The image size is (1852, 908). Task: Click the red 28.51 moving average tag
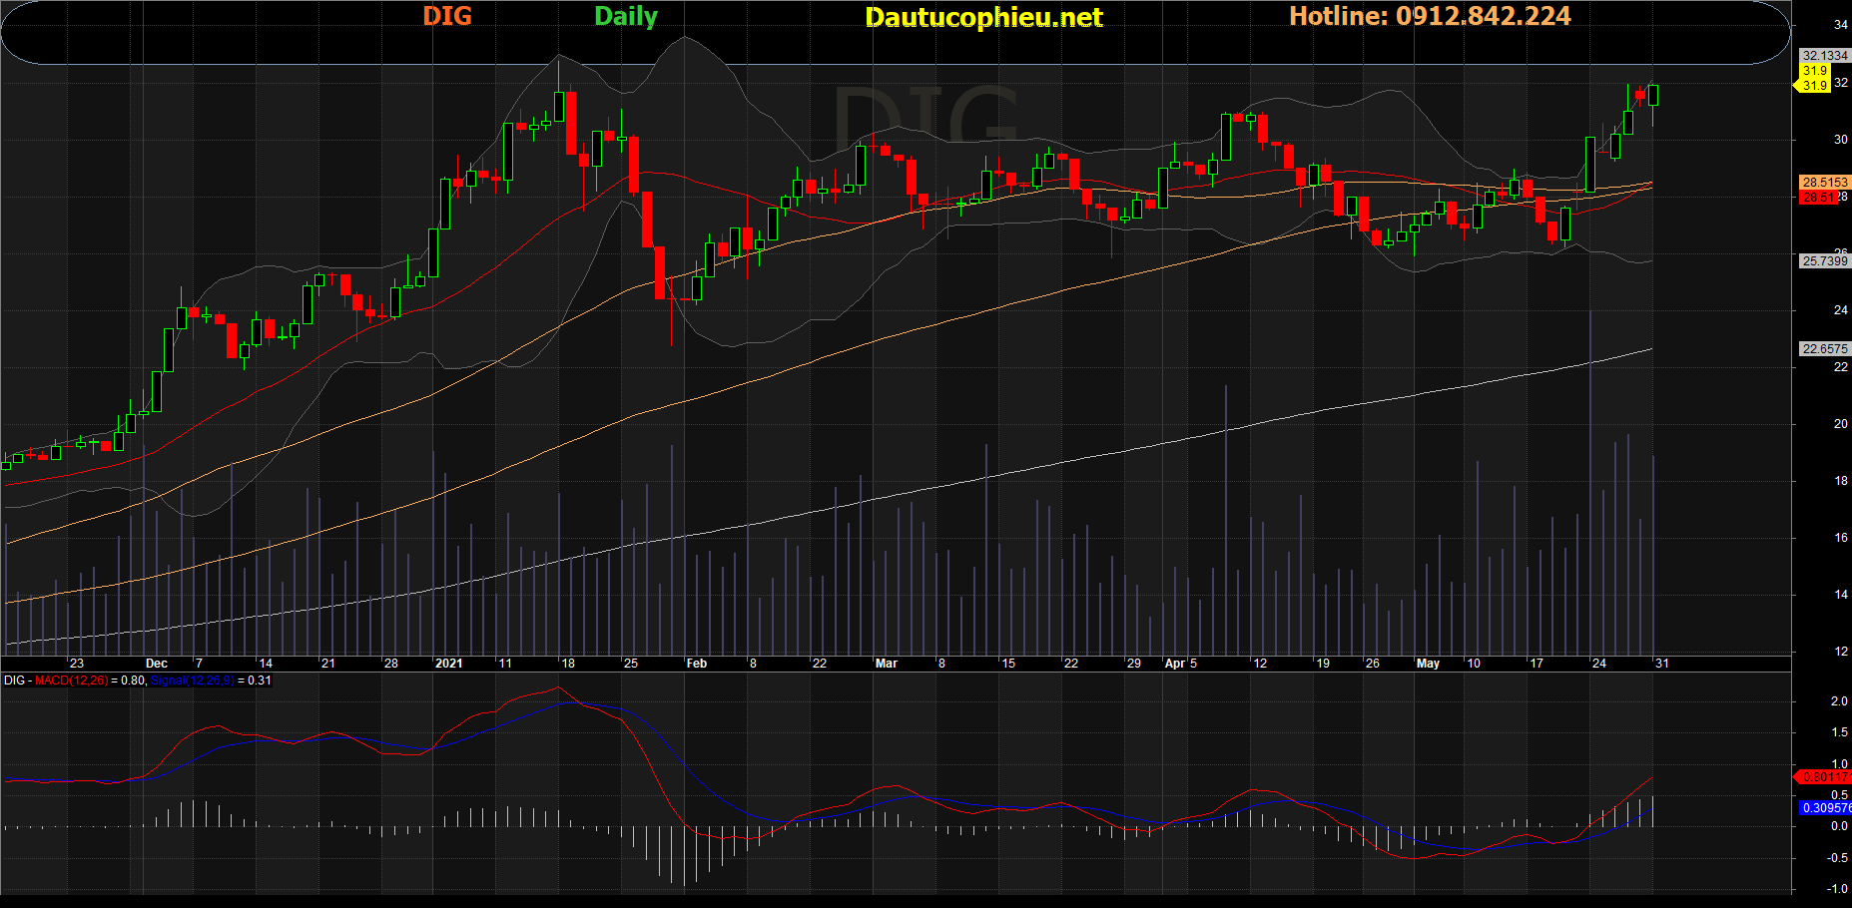pyautogui.click(x=1817, y=198)
